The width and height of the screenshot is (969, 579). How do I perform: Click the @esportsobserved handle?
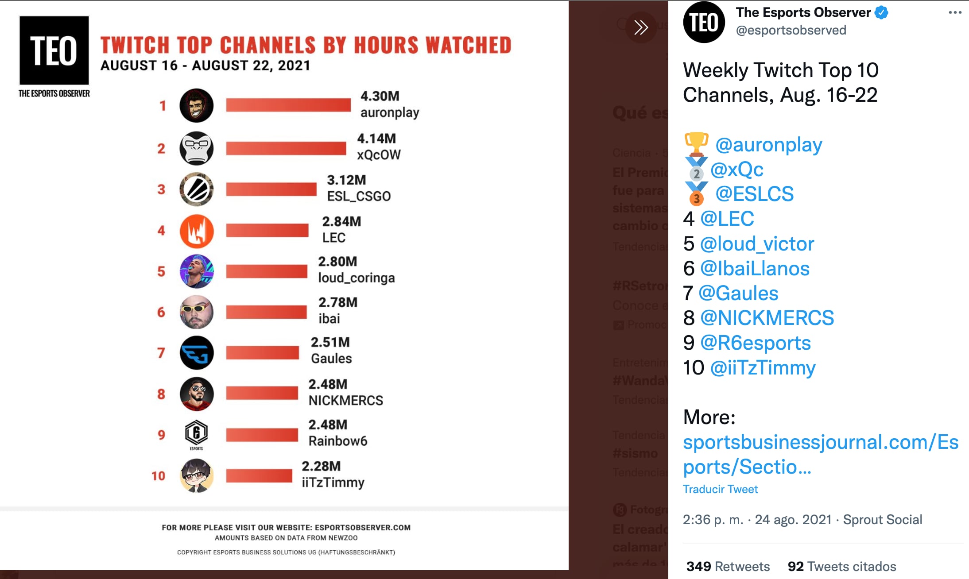pyautogui.click(x=791, y=30)
